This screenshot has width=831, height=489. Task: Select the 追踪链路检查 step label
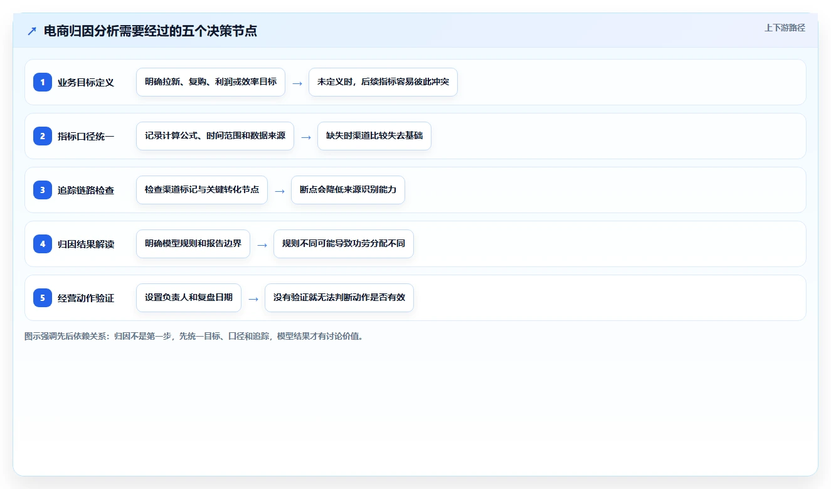[86, 190]
